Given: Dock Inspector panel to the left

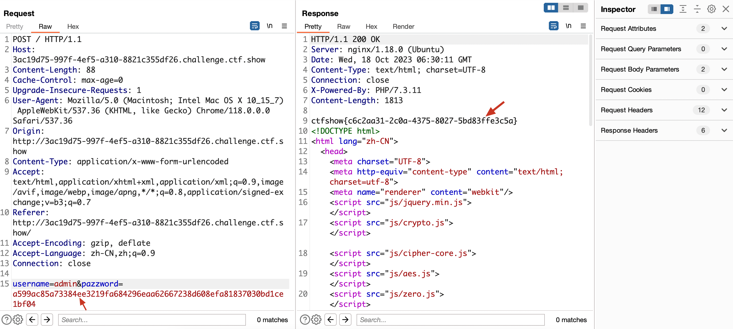Looking at the screenshot, I should point(654,9).
